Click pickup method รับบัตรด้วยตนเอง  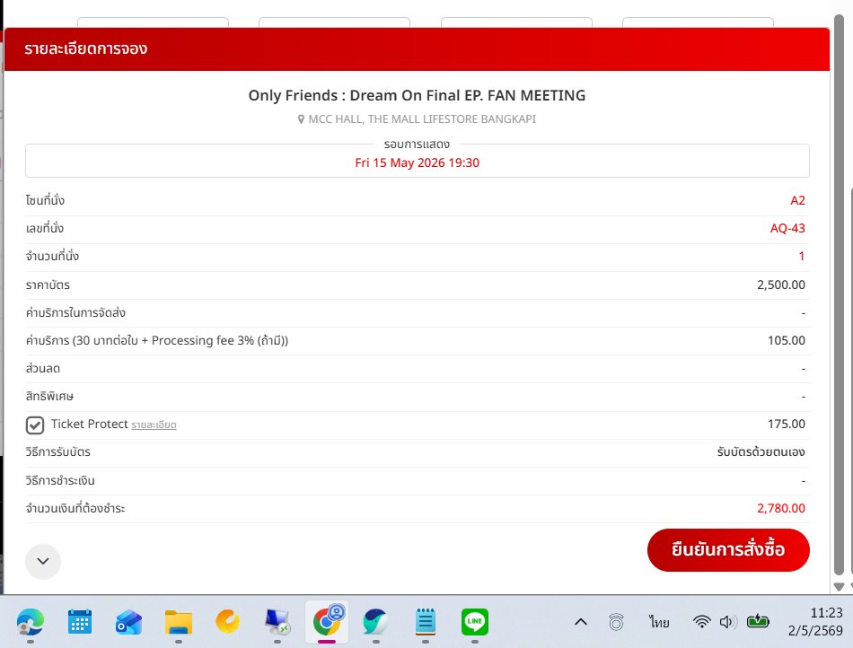[x=761, y=451]
